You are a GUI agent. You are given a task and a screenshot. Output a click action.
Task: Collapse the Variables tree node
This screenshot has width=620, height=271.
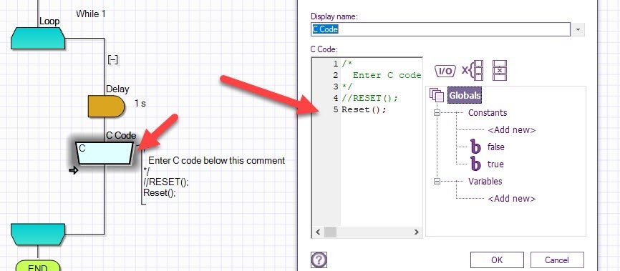click(437, 182)
